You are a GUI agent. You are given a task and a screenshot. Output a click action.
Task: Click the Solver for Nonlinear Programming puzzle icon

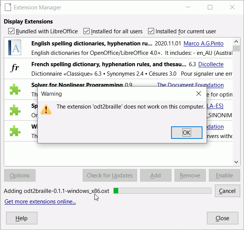(15, 89)
